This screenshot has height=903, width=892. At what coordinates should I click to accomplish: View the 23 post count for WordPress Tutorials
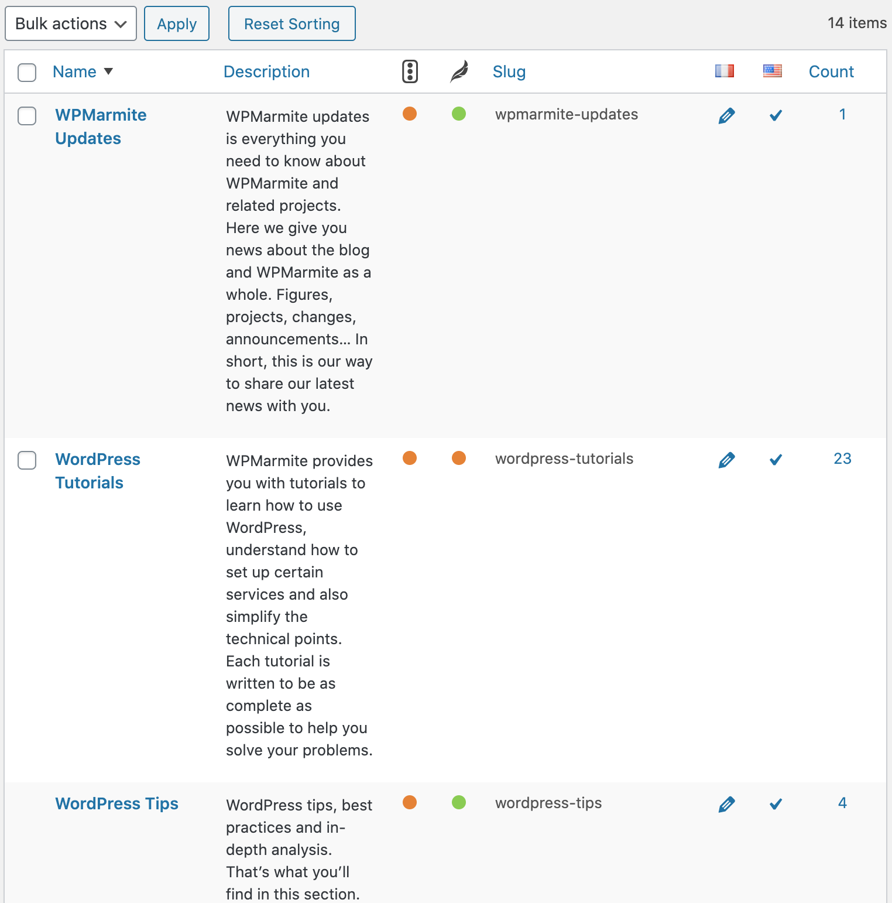(x=843, y=459)
